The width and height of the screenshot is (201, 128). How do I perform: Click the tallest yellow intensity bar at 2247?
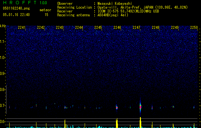[x=140, y=123]
